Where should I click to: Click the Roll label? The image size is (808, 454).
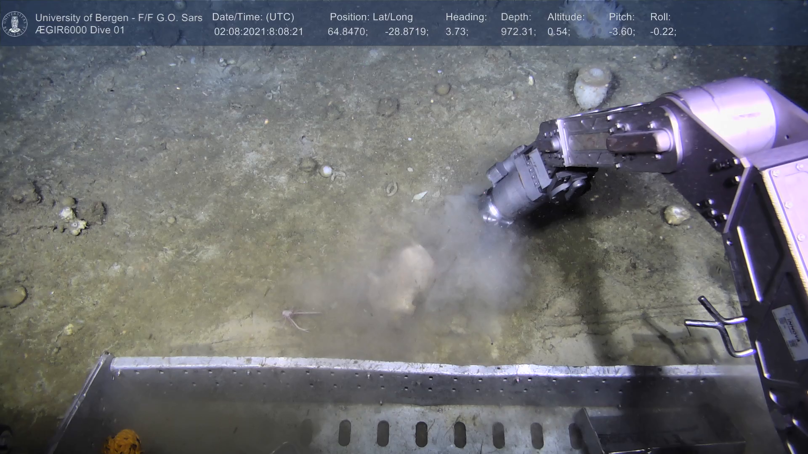coord(660,17)
